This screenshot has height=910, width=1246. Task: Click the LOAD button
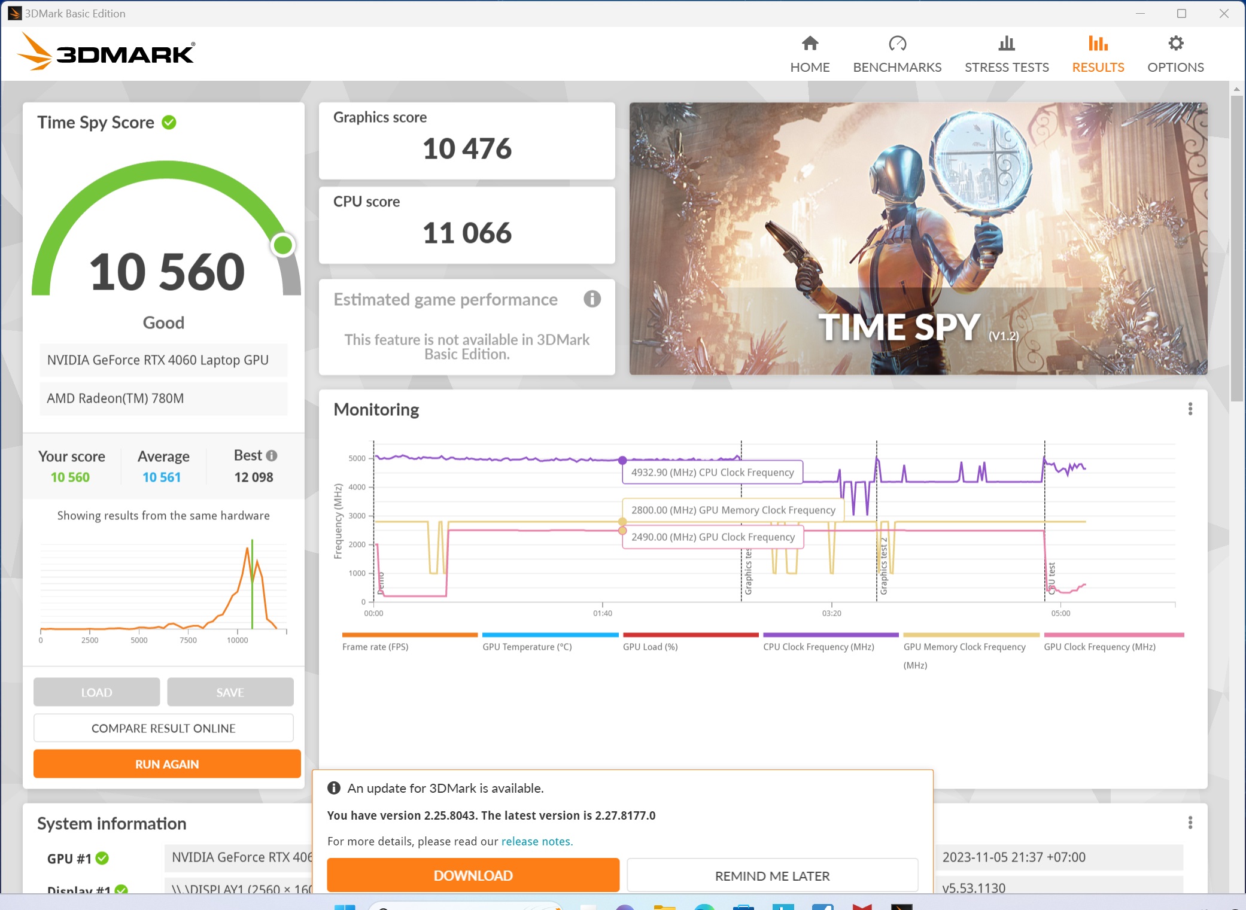pos(96,692)
